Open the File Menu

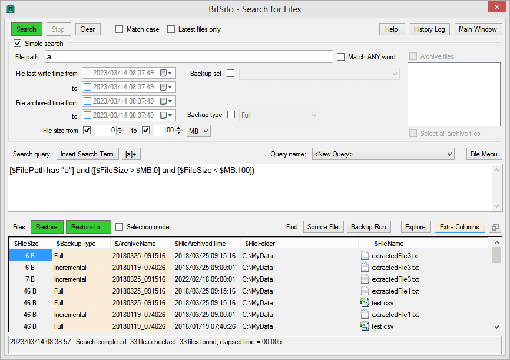click(x=484, y=154)
